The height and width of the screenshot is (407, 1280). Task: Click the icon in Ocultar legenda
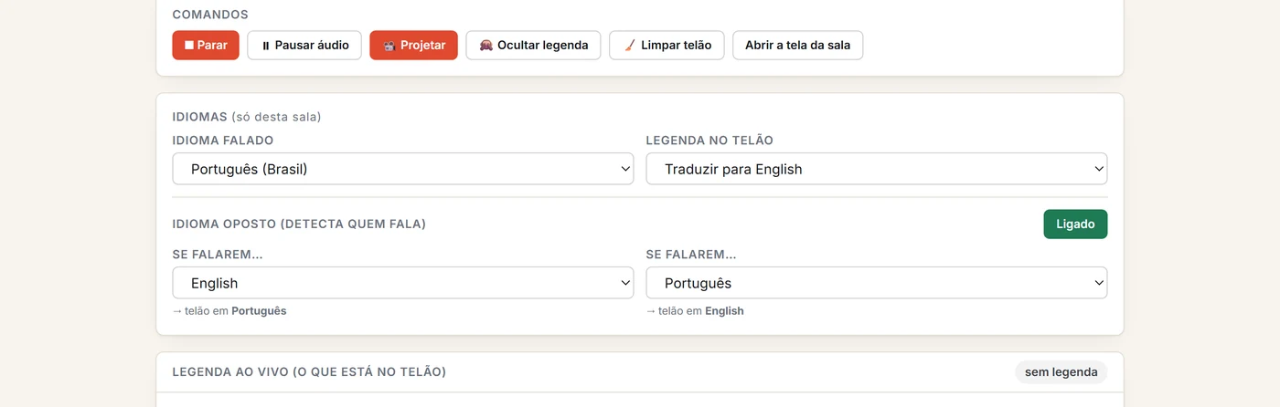coord(485,45)
